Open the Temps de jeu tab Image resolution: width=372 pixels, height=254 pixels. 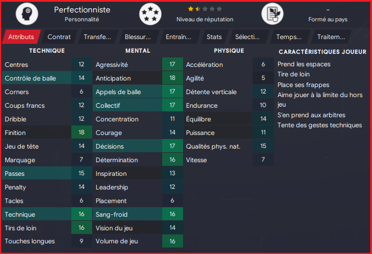click(x=289, y=37)
